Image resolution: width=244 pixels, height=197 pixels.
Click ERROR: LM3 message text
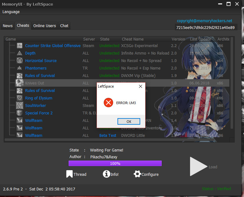[x=126, y=103]
